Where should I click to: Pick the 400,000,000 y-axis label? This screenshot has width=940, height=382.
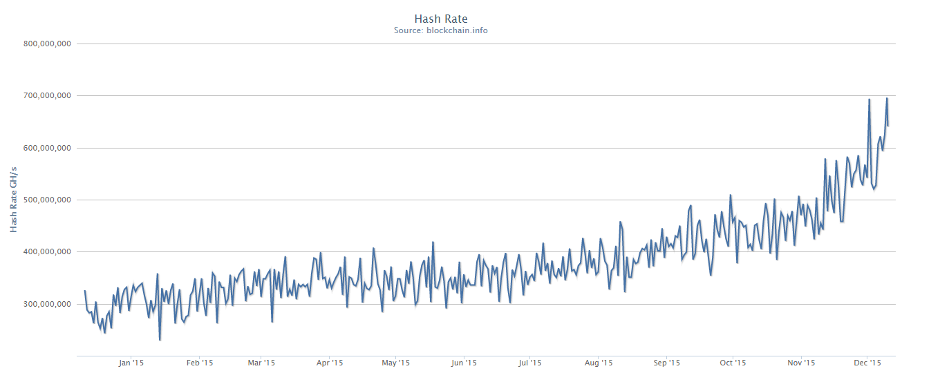tap(47, 252)
